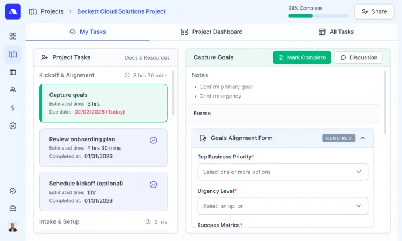Click the task list scrollbar

tap(173, 93)
